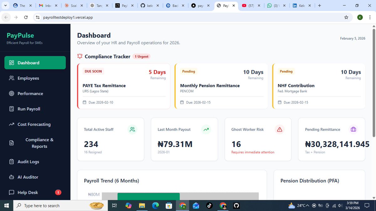This screenshot has height=211, width=376.
Task: Open the Monthly Pension Remittance card
Action: coord(221,86)
